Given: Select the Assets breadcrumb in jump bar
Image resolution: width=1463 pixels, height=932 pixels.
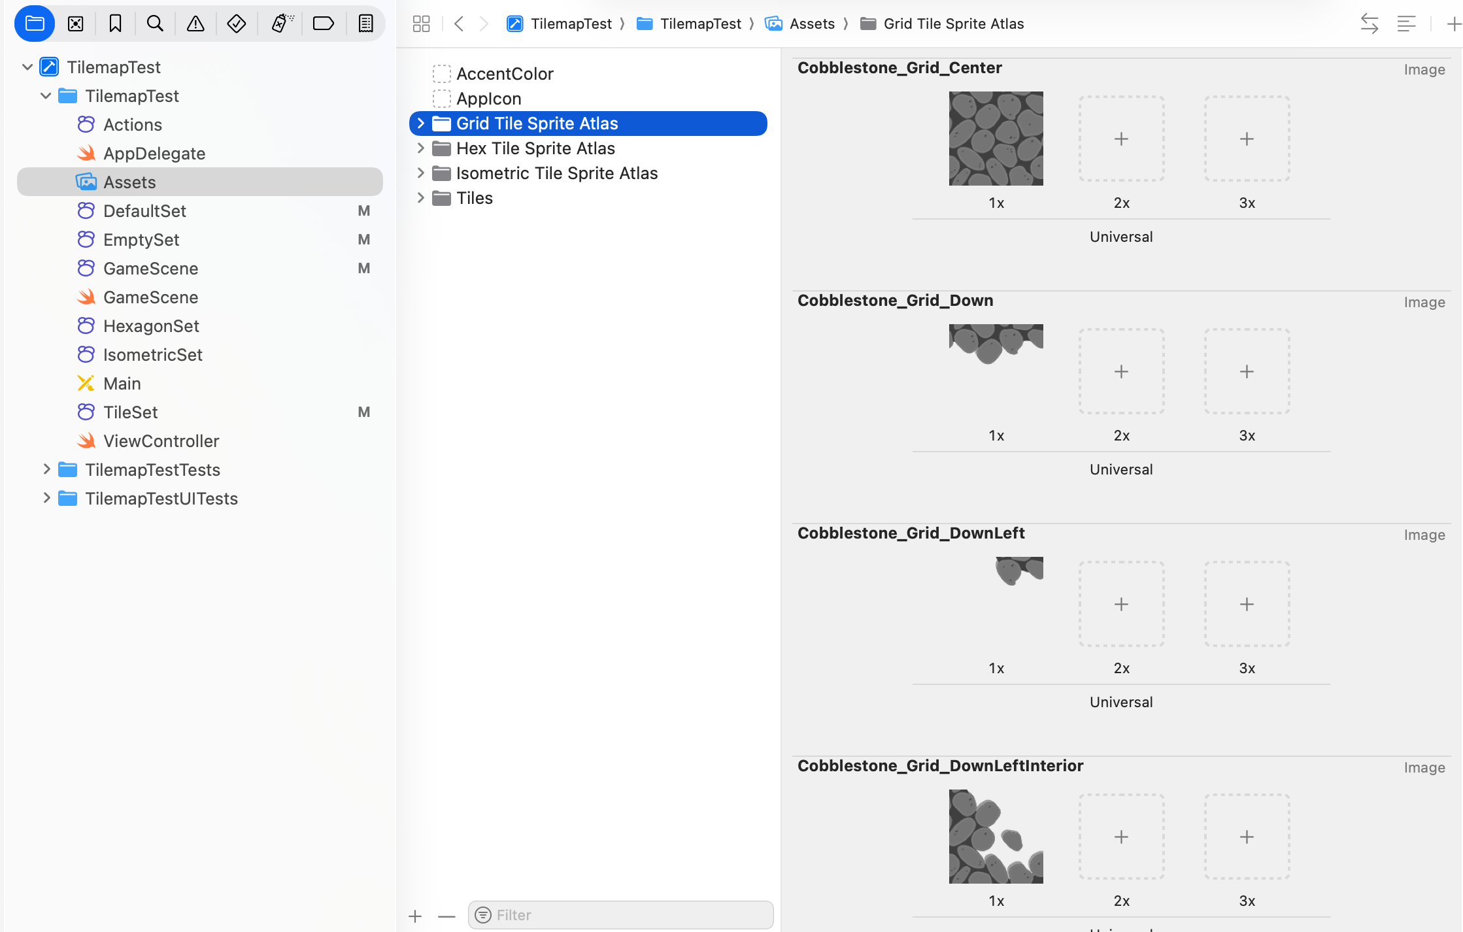Looking at the screenshot, I should [x=811, y=24].
